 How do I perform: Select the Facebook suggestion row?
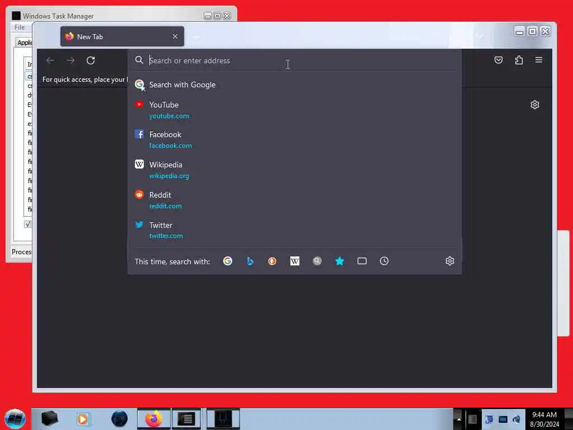point(294,140)
